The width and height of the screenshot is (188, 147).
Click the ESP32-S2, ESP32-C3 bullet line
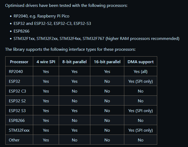(52, 23)
